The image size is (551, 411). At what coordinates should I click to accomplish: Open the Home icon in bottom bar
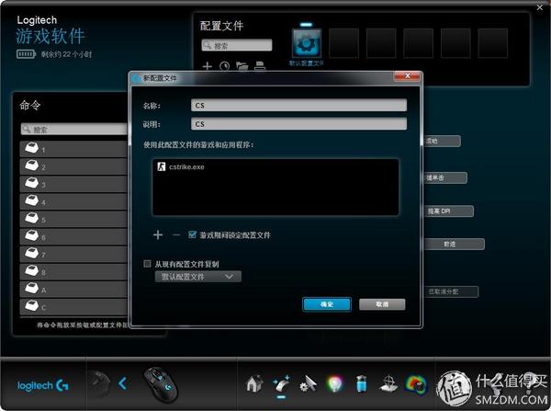click(x=254, y=384)
